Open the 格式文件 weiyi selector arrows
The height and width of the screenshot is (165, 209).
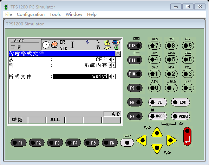pyautogui.click(x=112, y=77)
